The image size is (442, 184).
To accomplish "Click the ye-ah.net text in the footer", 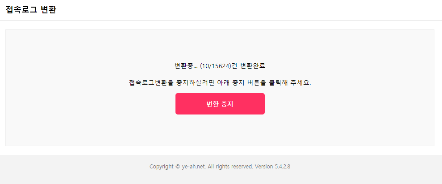I will click(x=194, y=167).
